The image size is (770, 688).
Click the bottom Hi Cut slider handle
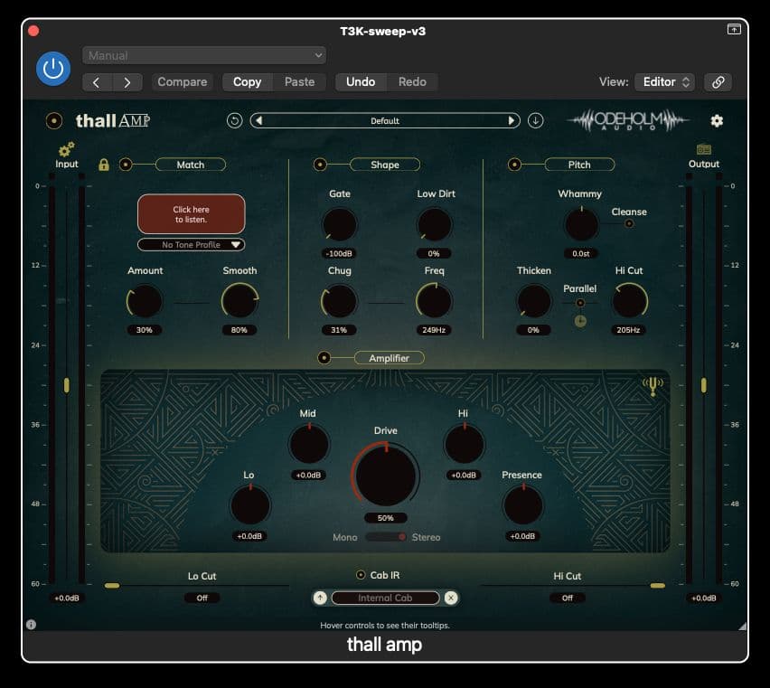click(x=658, y=585)
